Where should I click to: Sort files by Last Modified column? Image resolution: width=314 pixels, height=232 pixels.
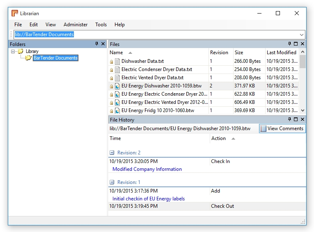pyautogui.click(x=282, y=53)
